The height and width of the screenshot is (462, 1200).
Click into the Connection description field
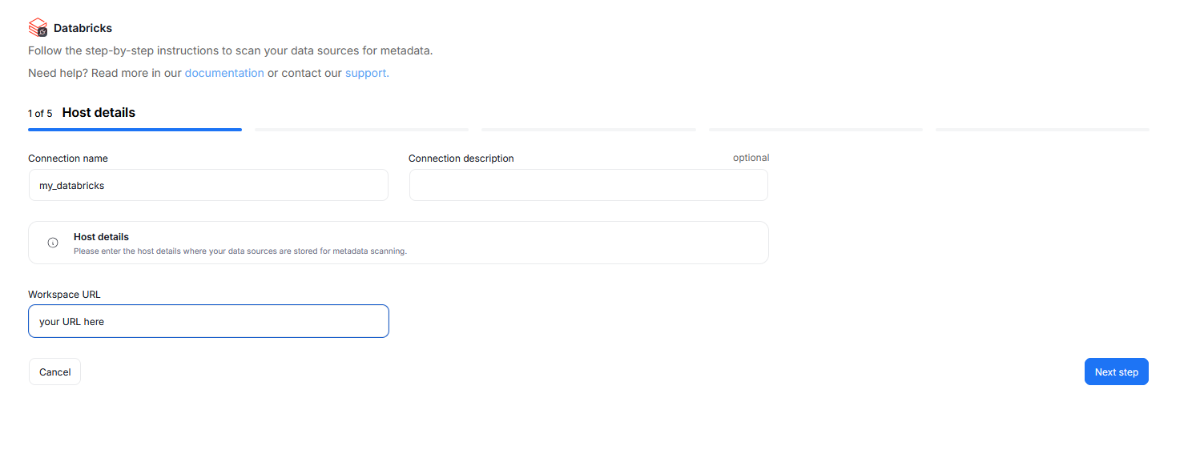(588, 185)
